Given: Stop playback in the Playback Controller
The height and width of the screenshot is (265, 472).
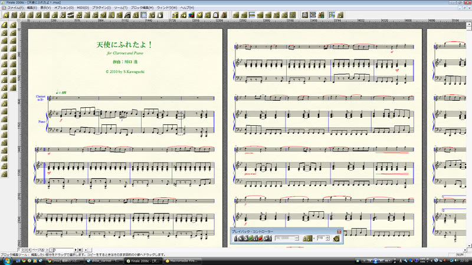Looking at the screenshot, I should [x=245, y=238].
